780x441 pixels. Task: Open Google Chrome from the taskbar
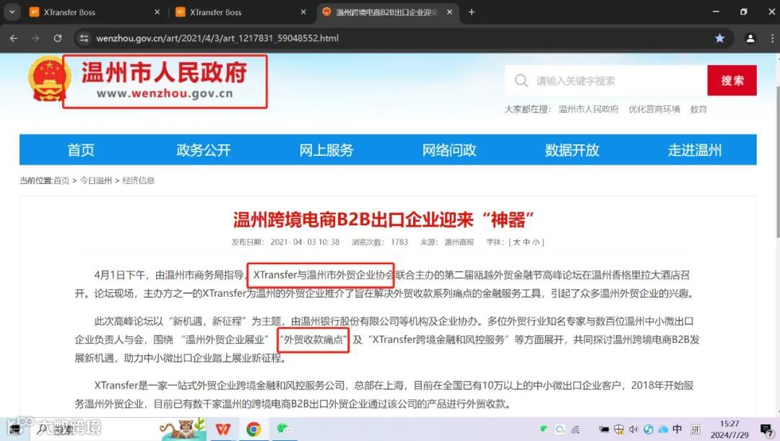click(x=253, y=429)
